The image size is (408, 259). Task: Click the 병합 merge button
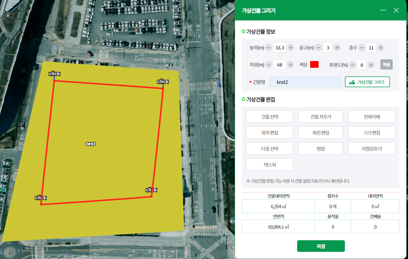click(320, 149)
